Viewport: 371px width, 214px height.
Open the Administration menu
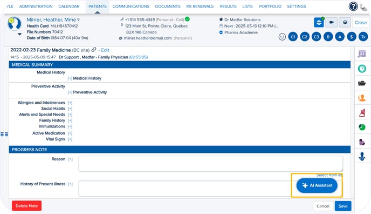point(36,6)
